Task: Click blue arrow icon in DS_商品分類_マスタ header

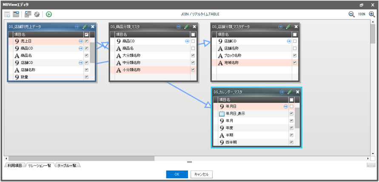Action: [x=179, y=27]
